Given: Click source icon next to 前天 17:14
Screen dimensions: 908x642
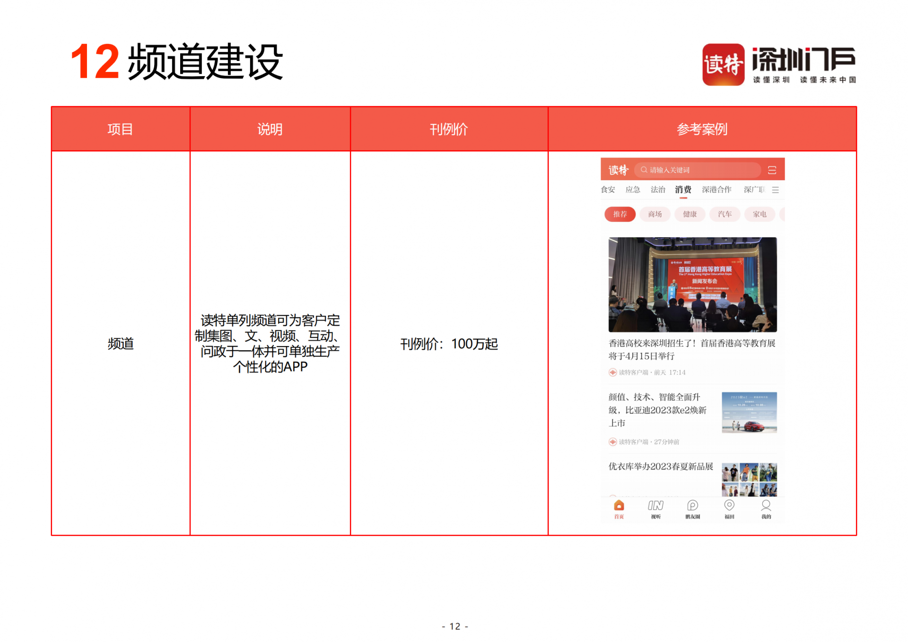Looking at the screenshot, I should click(x=612, y=373).
